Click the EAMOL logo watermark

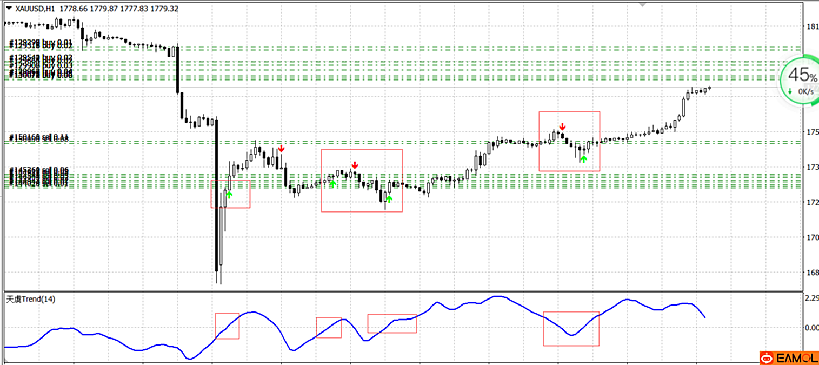point(789,357)
